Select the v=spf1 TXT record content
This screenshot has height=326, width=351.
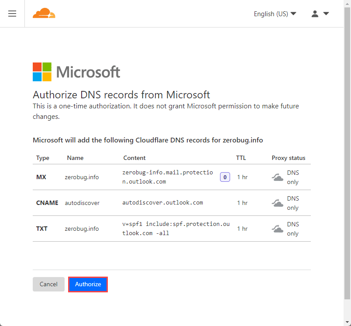click(176, 229)
